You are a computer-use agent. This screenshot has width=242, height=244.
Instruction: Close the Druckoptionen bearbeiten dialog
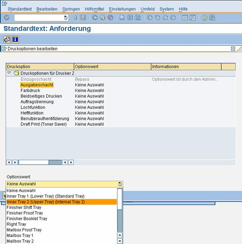tap(233, 48)
